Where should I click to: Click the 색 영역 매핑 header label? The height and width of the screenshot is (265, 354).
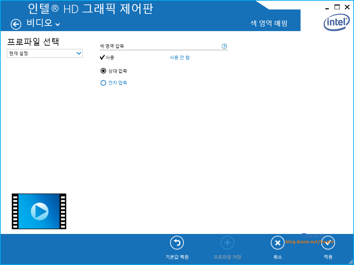(x=269, y=23)
